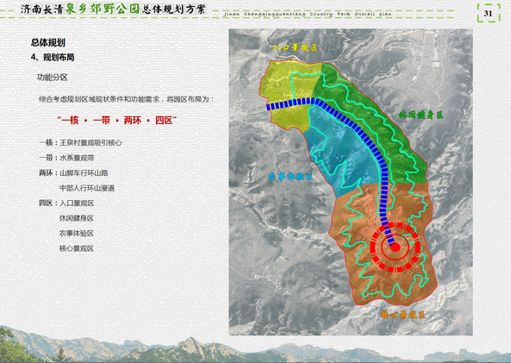The height and width of the screenshot is (363, 511).
Task: Click the list entry 农事体验区
Action: coord(76,234)
